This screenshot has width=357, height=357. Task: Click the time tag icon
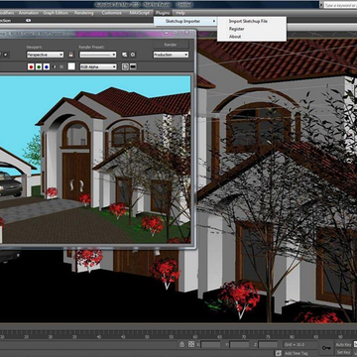279,353
